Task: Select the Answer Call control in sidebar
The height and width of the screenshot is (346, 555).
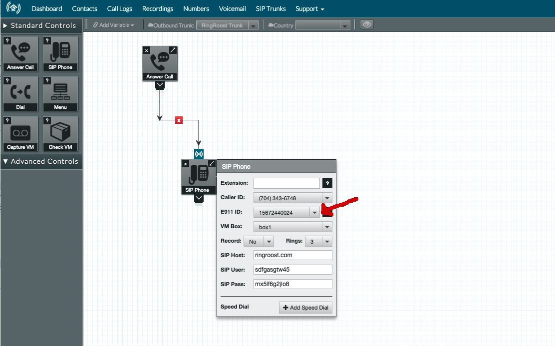Action: pyautogui.click(x=20, y=53)
